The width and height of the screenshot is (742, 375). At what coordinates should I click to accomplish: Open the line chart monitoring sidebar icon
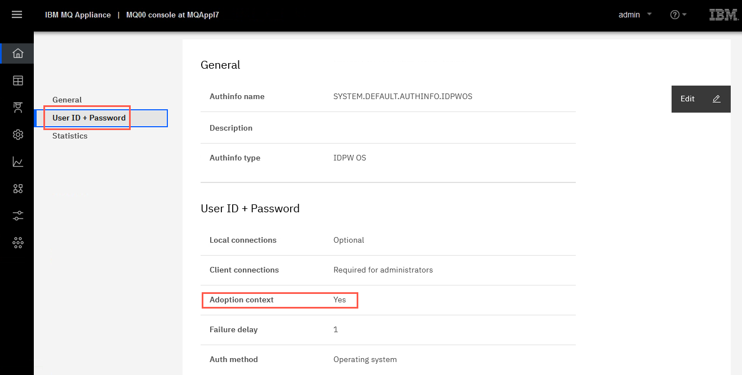pyautogui.click(x=18, y=162)
